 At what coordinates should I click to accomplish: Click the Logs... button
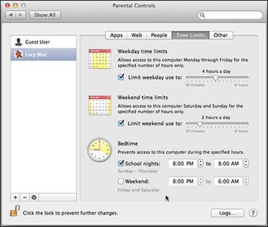coord(227,213)
